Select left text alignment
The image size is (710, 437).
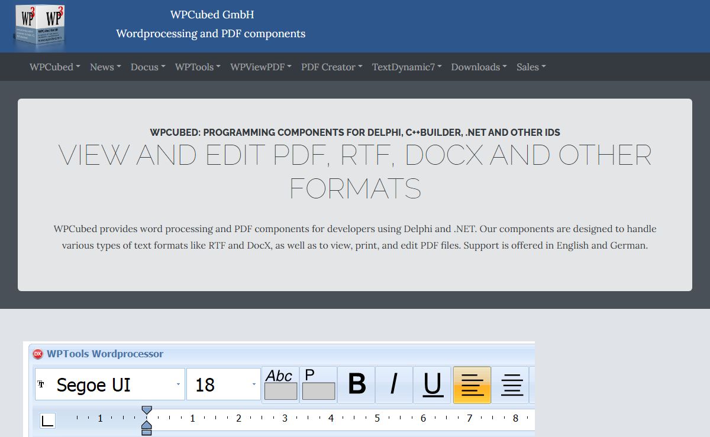(x=472, y=385)
